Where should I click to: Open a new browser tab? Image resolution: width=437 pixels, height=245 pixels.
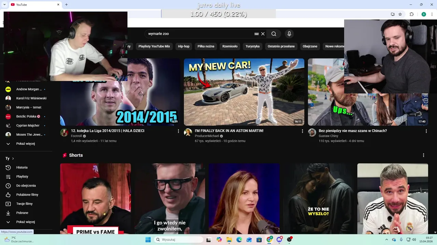[66, 4]
